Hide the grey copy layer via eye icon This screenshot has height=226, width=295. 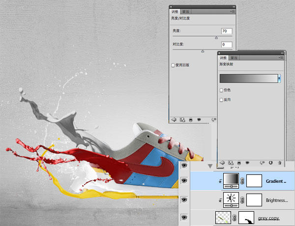(184, 218)
